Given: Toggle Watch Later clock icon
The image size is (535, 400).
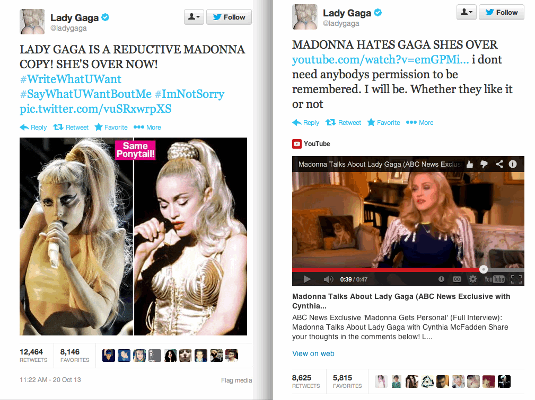Looking at the screenshot, I should coord(441,279).
